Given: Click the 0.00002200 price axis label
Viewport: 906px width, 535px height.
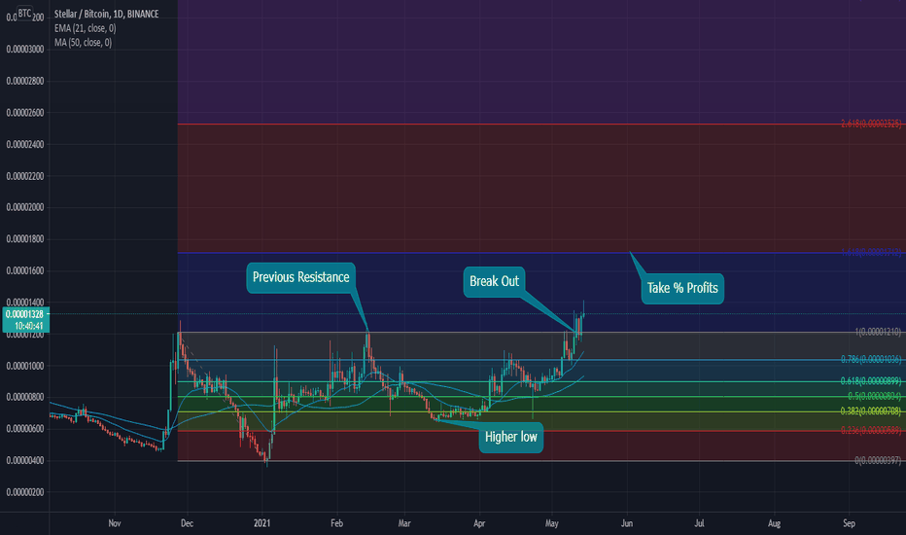Looking at the screenshot, I should click(25, 176).
